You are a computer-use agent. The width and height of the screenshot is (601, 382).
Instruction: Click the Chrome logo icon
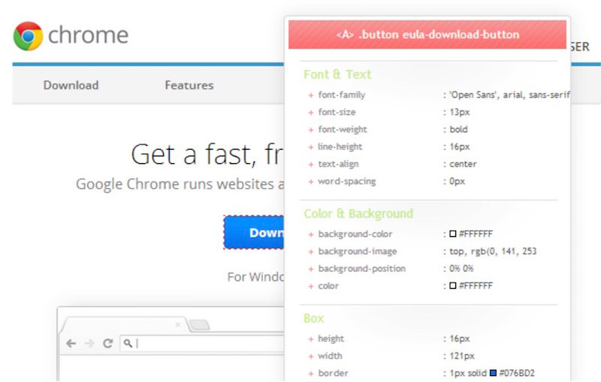(x=28, y=36)
